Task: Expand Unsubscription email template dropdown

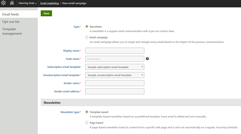Action: [x=114, y=75]
